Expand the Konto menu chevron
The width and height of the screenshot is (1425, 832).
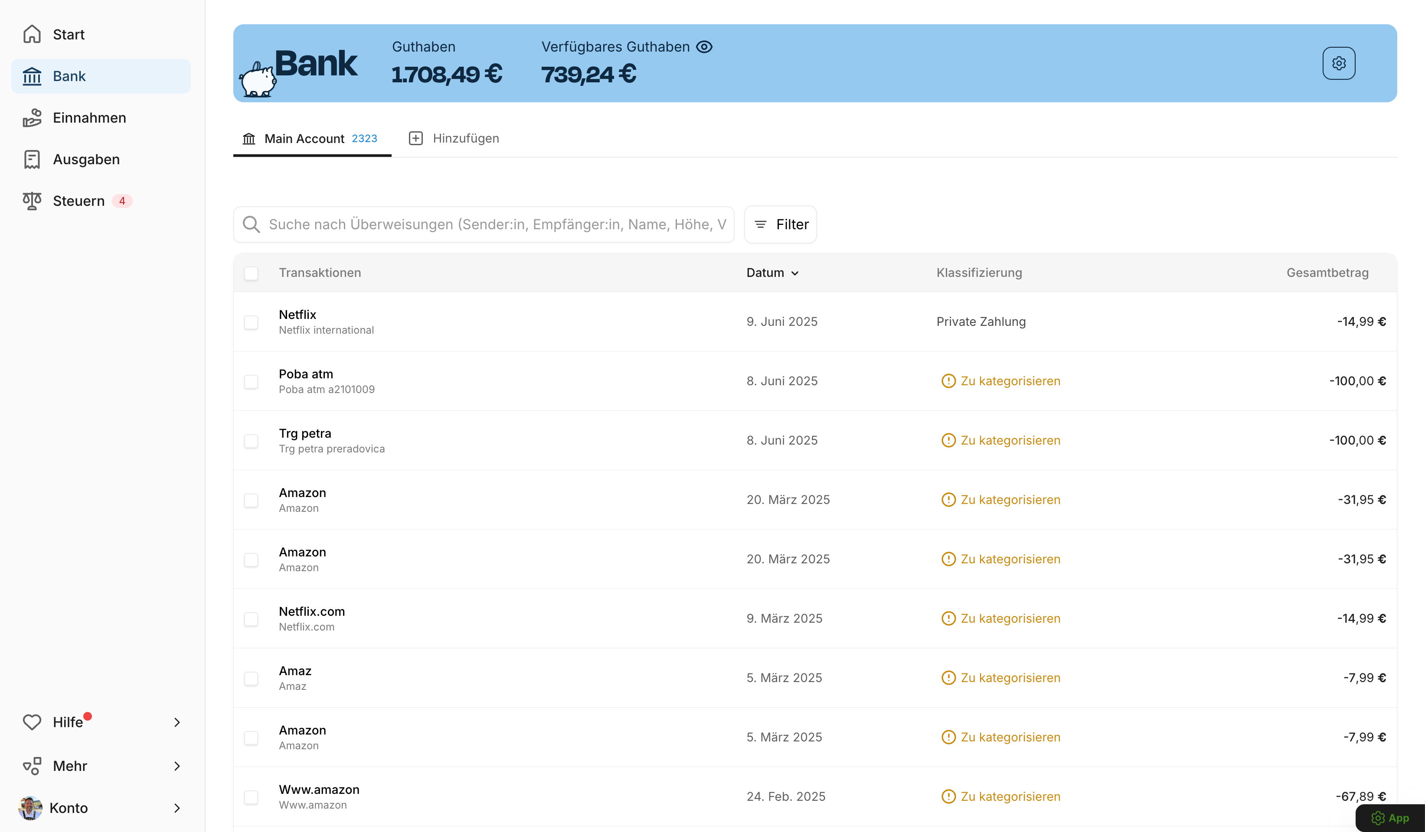(x=177, y=808)
